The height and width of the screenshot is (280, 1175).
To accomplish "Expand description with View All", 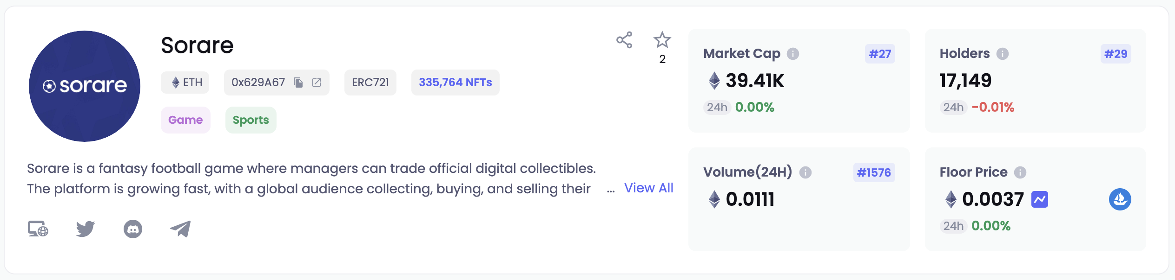I will [648, 188].
